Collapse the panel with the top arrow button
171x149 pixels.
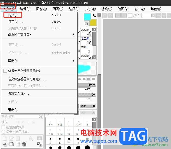pyautogui.click(x=99, y=15)
